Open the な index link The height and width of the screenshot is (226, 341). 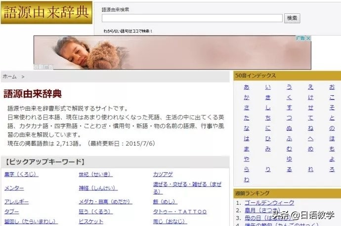(x=247, y=128)
